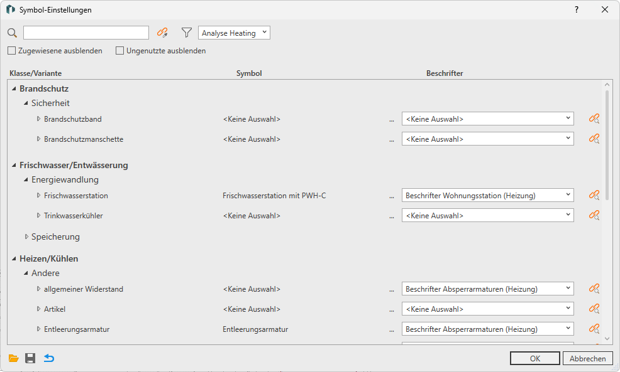Click link-search icon in Brandschutzband row

[x=594, y=119]
